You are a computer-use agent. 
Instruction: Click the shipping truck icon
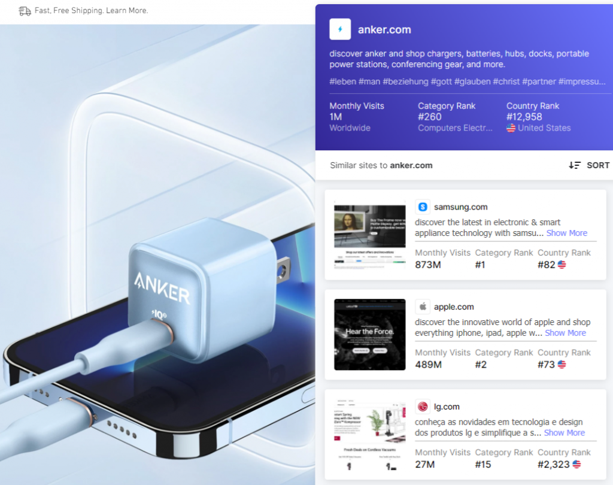click(25, 11)
